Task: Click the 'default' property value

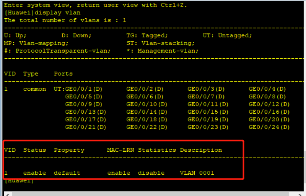Action: 67,173
